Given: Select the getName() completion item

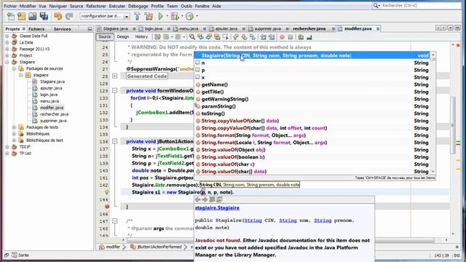Looking at the screenshot, I should (312, 84).
